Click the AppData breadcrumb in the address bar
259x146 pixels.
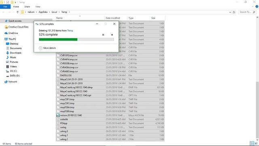point(43,12)
